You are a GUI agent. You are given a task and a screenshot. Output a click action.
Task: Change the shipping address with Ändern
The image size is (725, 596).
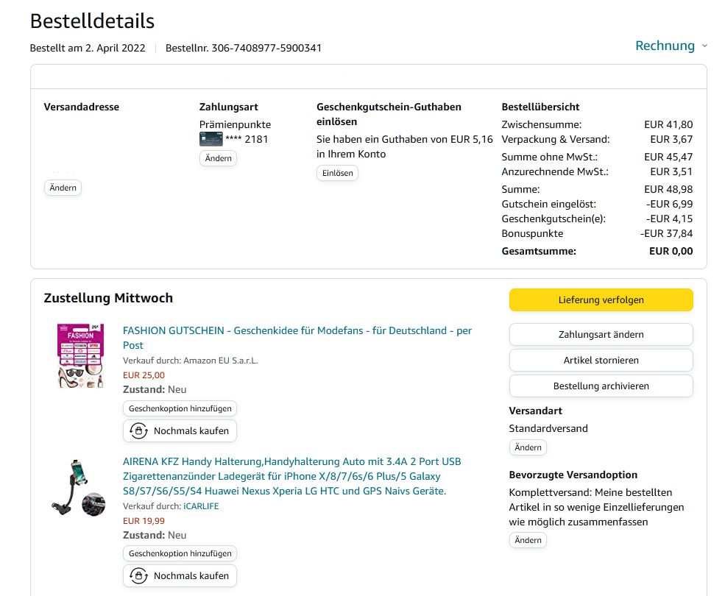pos(63,188)
